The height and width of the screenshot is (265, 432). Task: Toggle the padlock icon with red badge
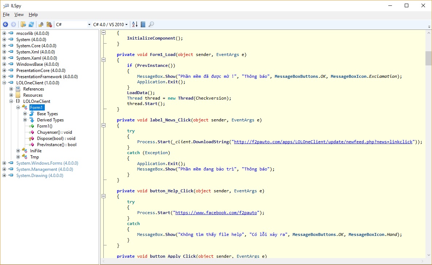coord(49,24)
